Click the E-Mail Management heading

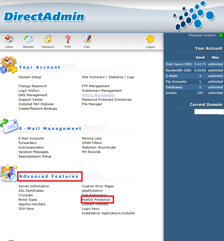coord(50,129)
